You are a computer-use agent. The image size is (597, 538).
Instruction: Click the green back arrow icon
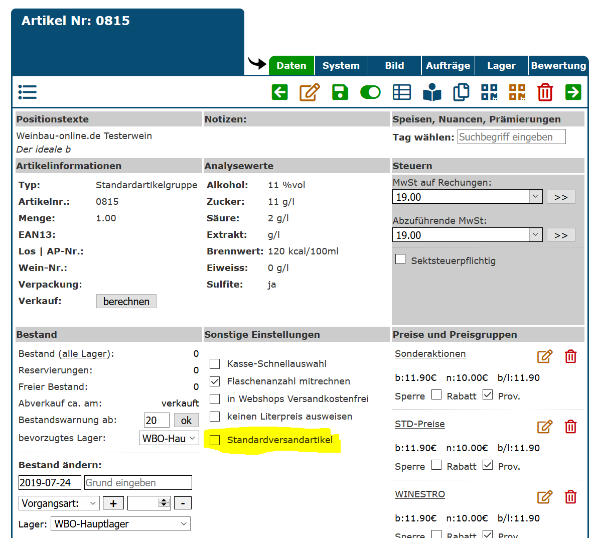(279, 92)
